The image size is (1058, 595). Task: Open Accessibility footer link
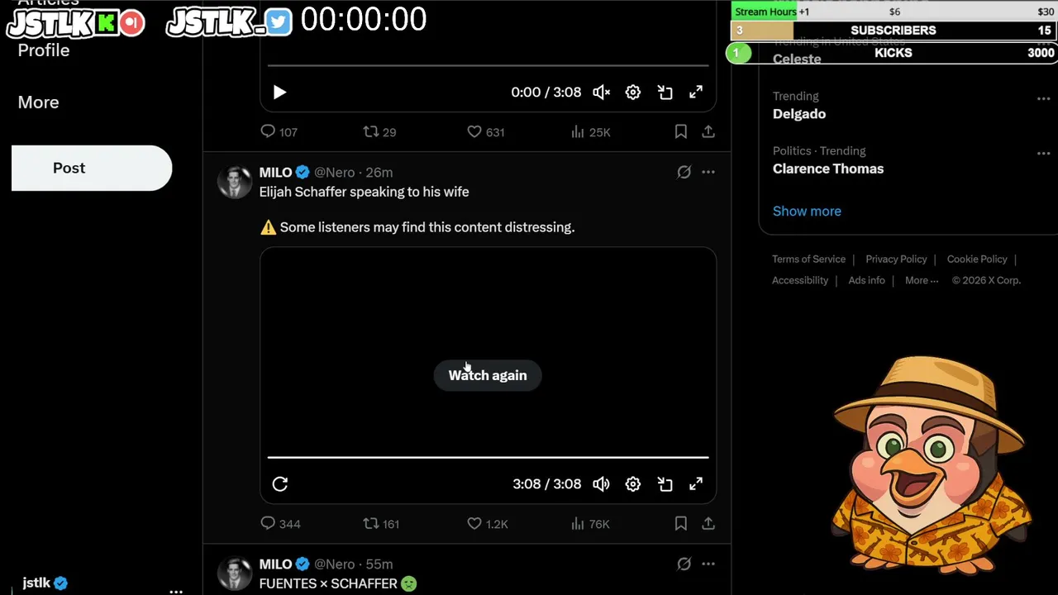[x=800, y=280]
